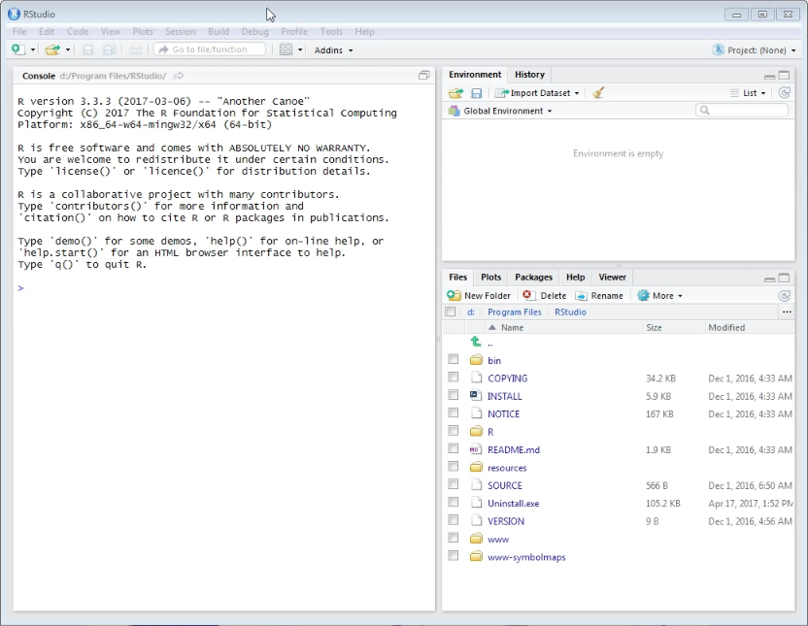Viewport: 808px width, 626px height.
Task: Click the Save document icon
Action: coord(88,49)
